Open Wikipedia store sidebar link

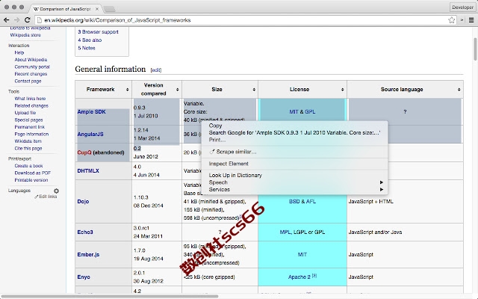pos(25,35)
